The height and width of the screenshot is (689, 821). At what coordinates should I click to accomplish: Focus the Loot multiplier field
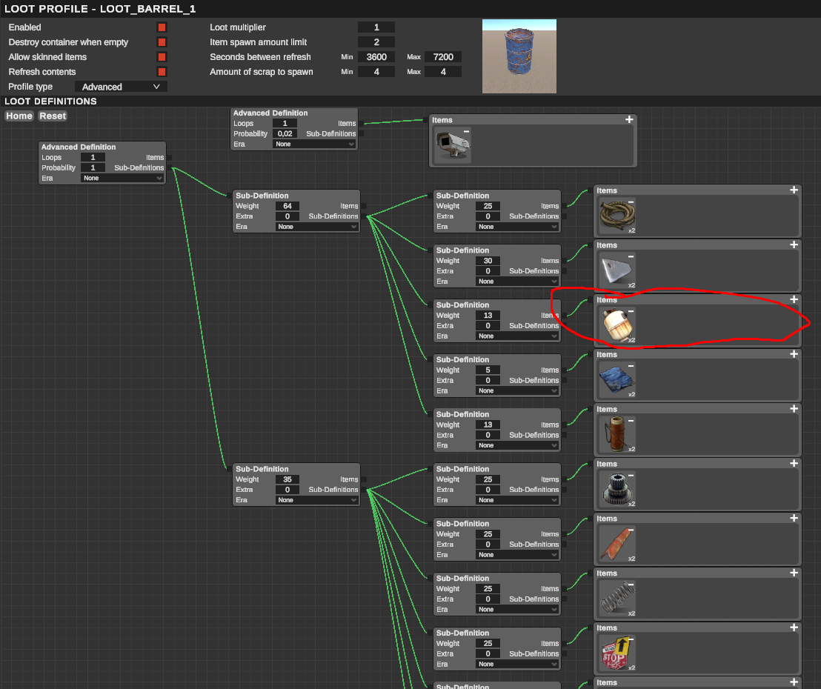(x=376, y=27)
